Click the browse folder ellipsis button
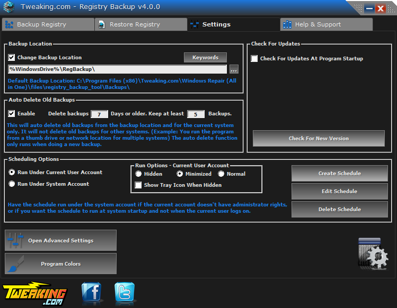This screenshot has height=308, width=397. [x=234, y=69]
